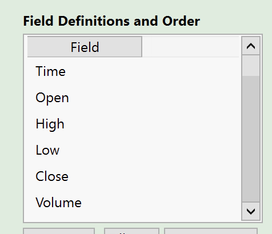This screenshot has height=234, width=272.
Task: Click empty list space right of Volume entry
Action: [x=160, y=203]
